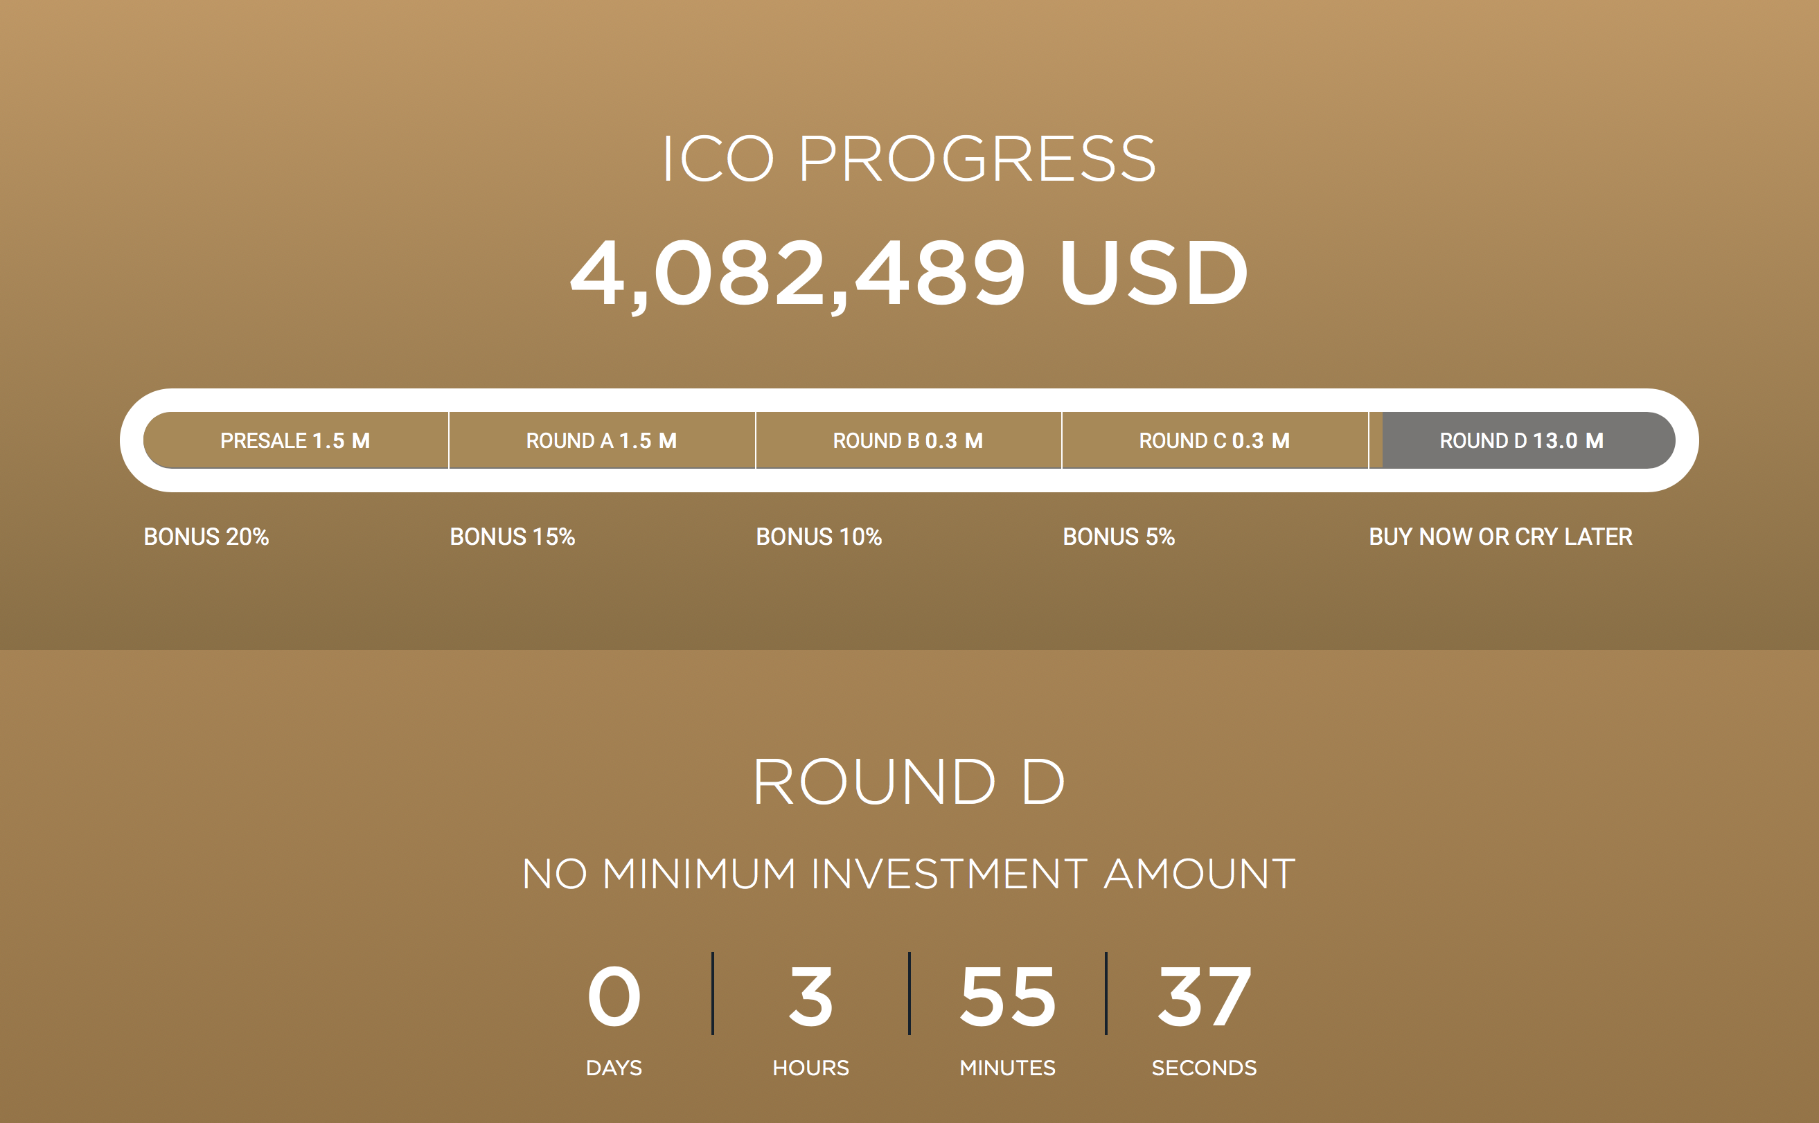Click the ROUND B 0.3 M segment
Viewport: 1819px width, 1123px height.
tap(908, 440)
